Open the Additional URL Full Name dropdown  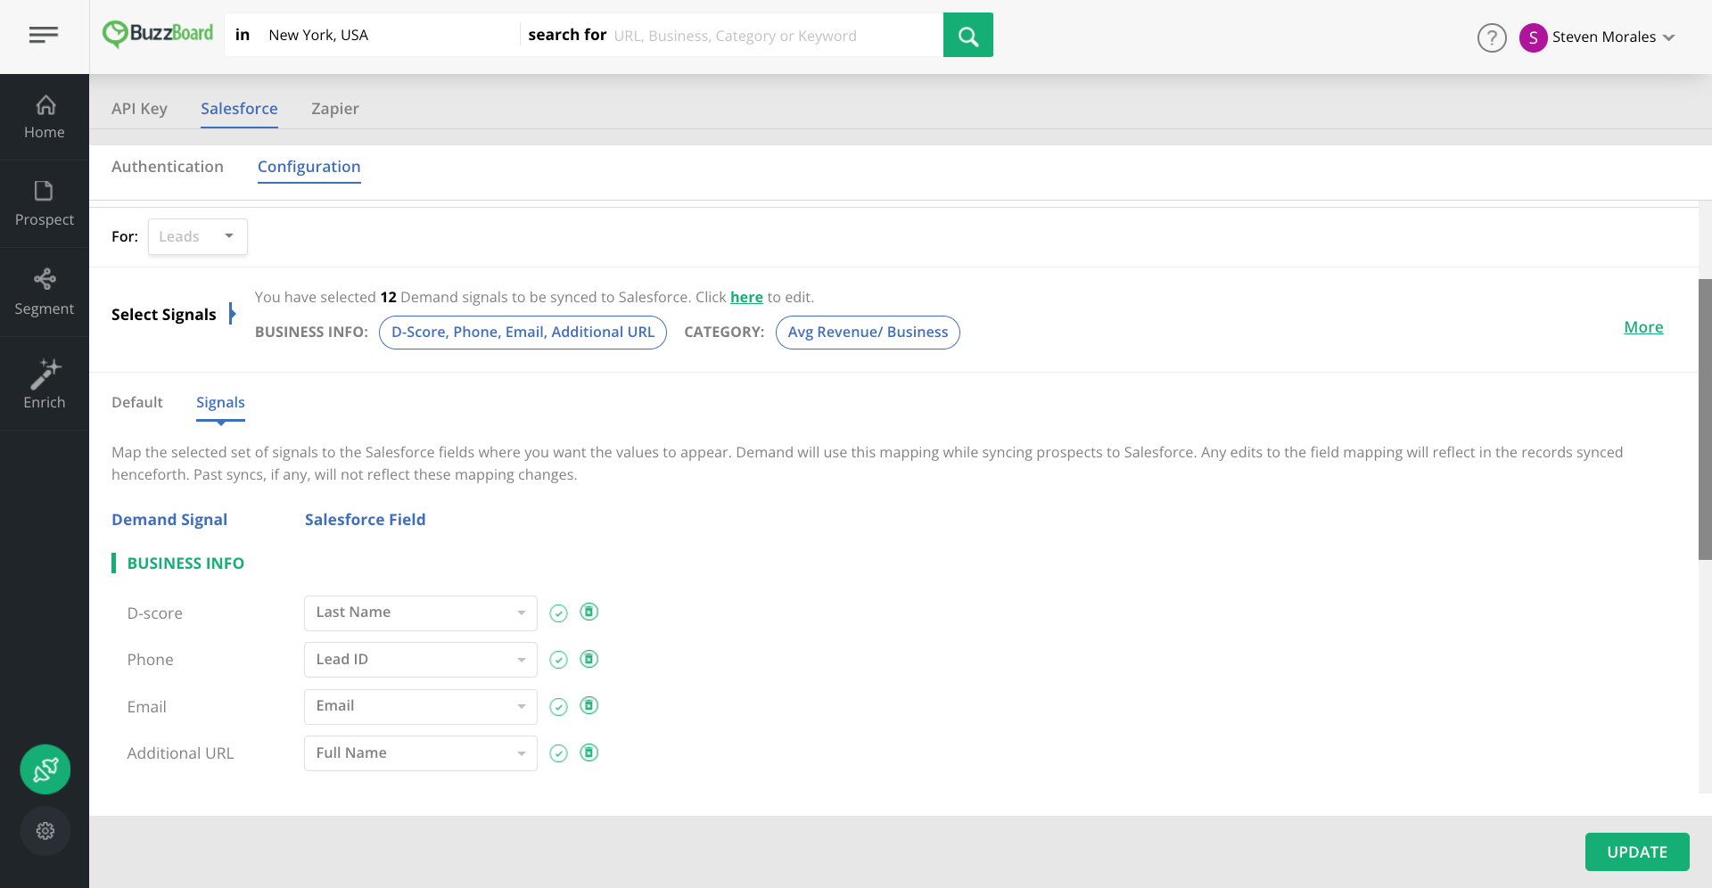(x=421, y=753)
